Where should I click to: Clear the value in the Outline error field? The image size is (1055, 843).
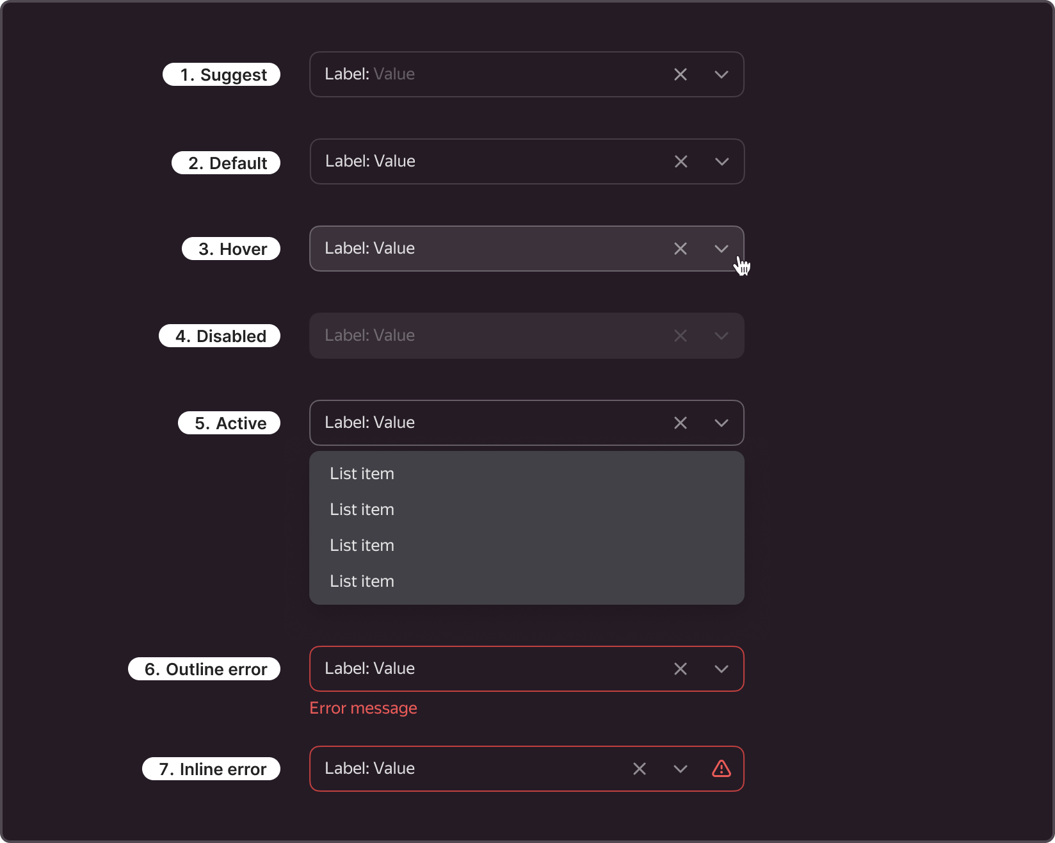[681, 669]
